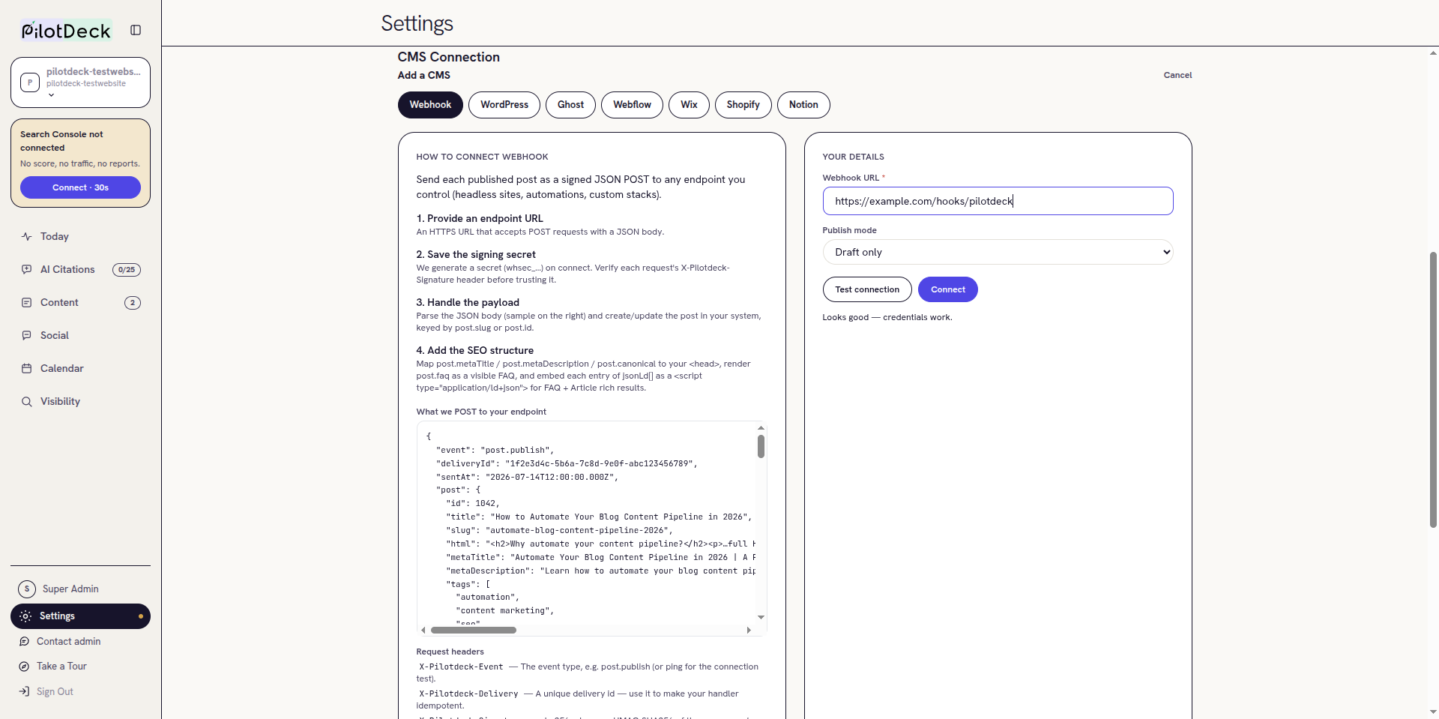Screen dimensions: 1439x719
Task: Click the 'X-Pilotdeck-Event' header name
Action: [461, 667]
